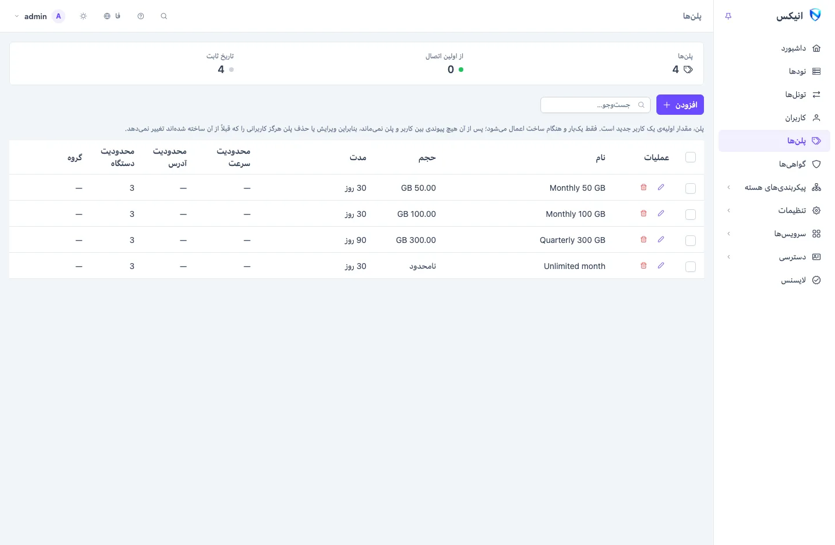835x545 pixels.
Task: Select all plans with header checkbox
Action: click(x=691, y=157)
